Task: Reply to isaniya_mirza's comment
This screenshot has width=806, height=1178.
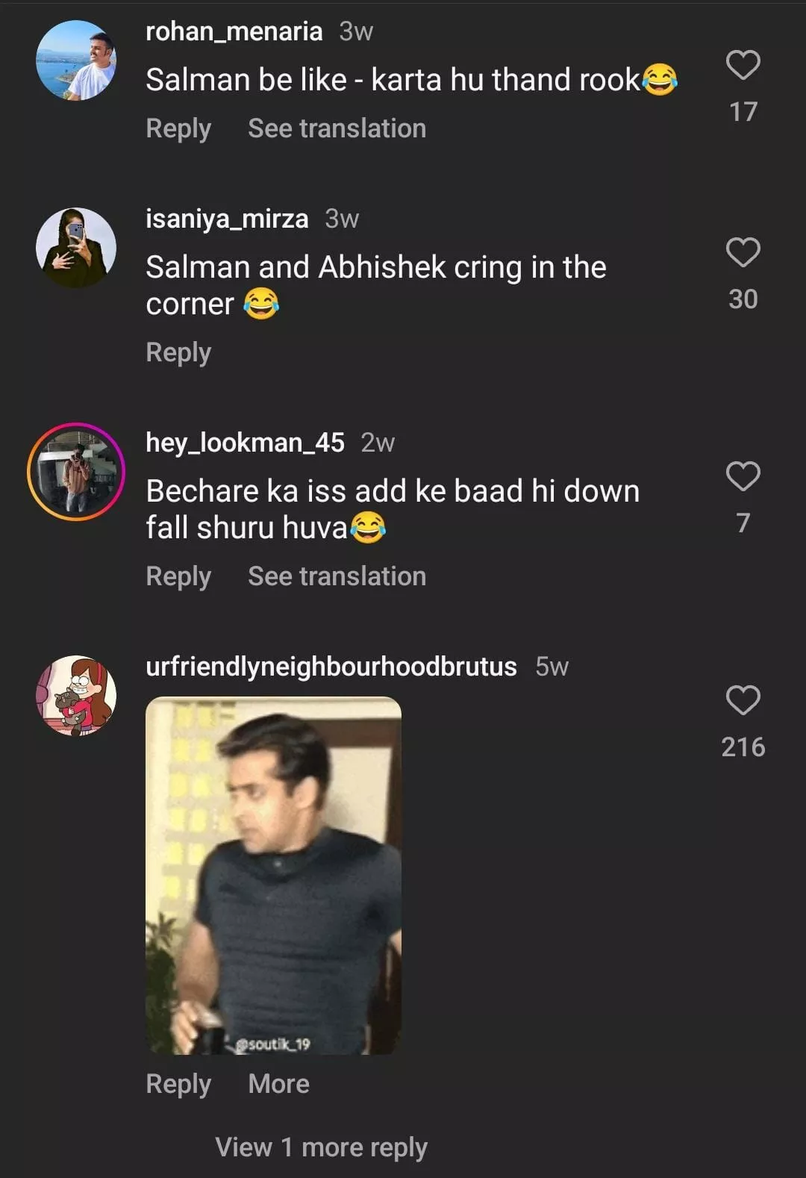Action: click(178, 352)
